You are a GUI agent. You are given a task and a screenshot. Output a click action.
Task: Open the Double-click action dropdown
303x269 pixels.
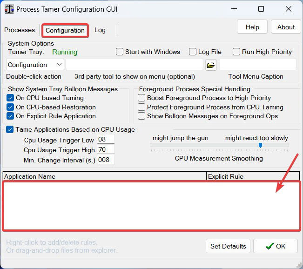35,65
